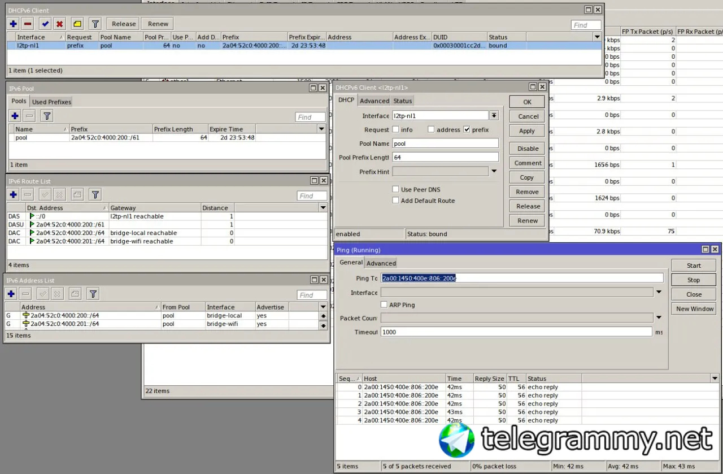Stop the running ping
723x474 pixels.
pos(694,280)
